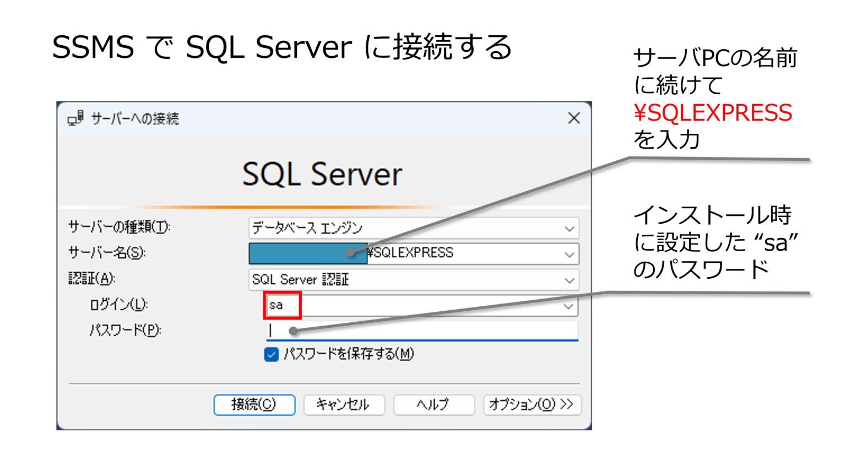Image resolution: width=846 pixels, height=476 pixels.
Task: Expand the ログイン dropdown arrow
Action: (570, 306)
